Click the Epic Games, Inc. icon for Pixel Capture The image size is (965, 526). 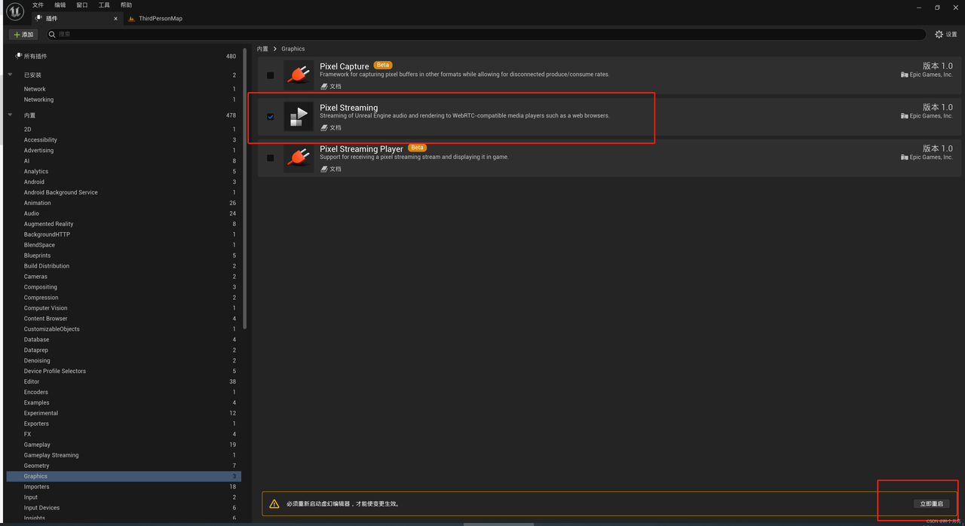[905, 75]
